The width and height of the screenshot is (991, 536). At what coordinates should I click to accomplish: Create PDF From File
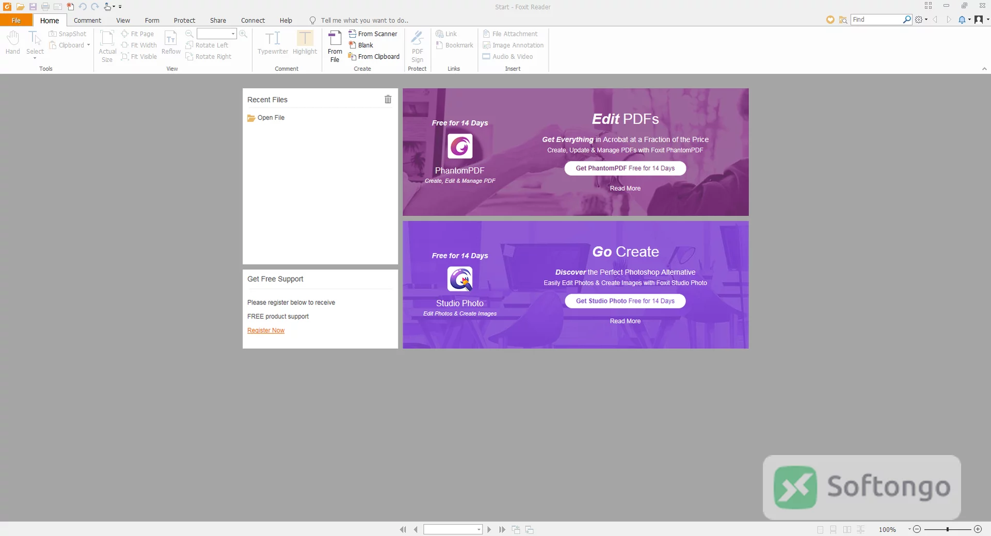click(334, 46)
